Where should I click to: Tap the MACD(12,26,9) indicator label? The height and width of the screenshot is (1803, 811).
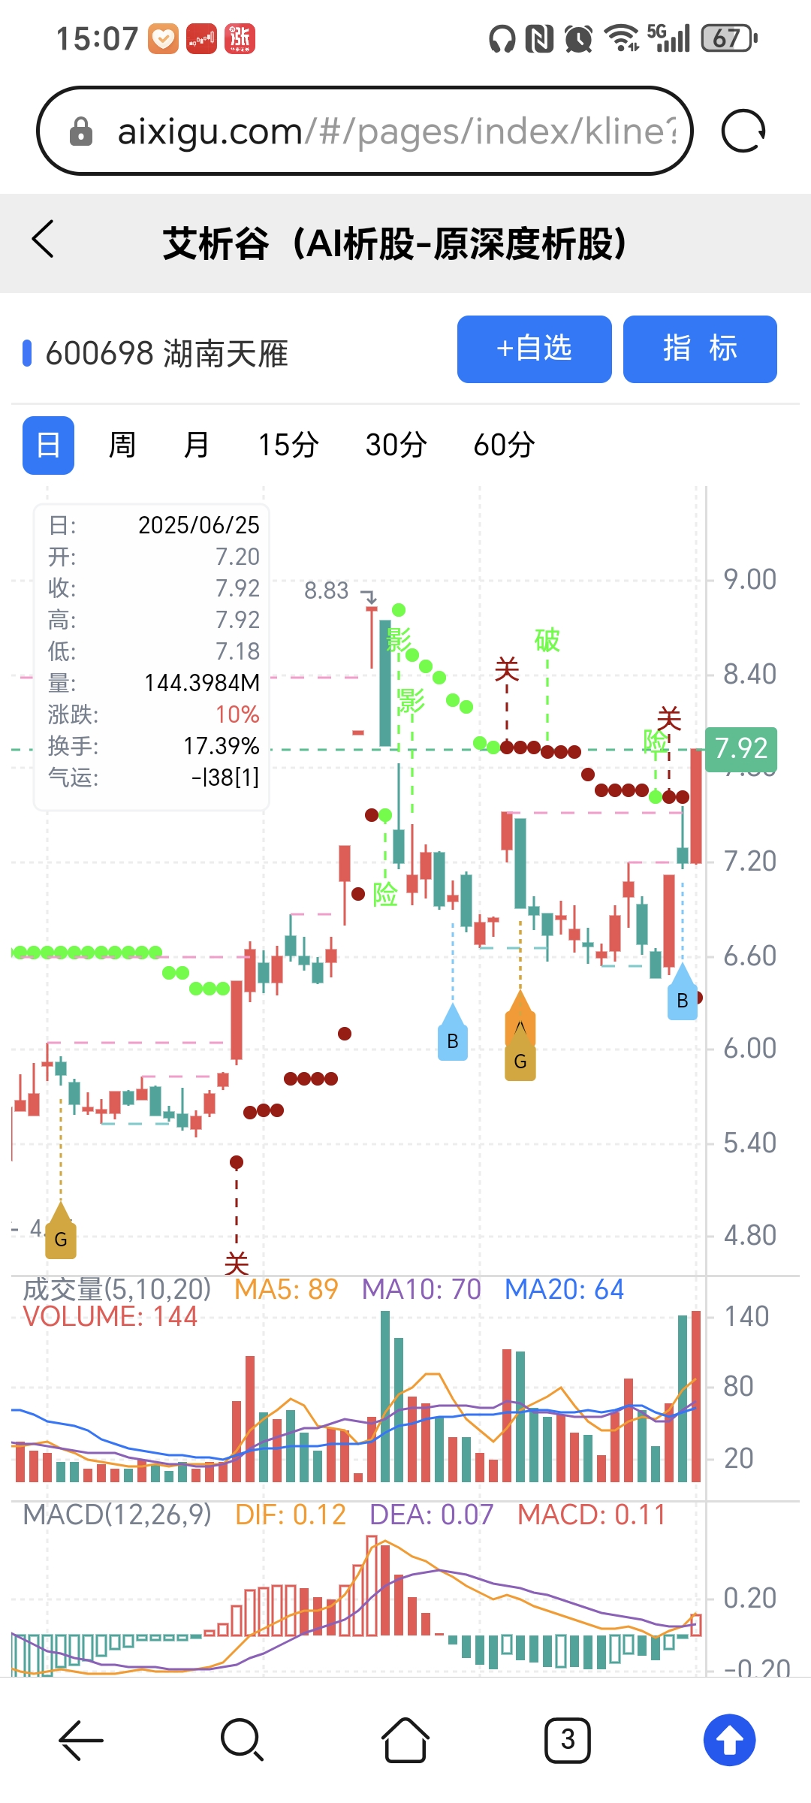pyautogui.click(x=117, y=1515)
